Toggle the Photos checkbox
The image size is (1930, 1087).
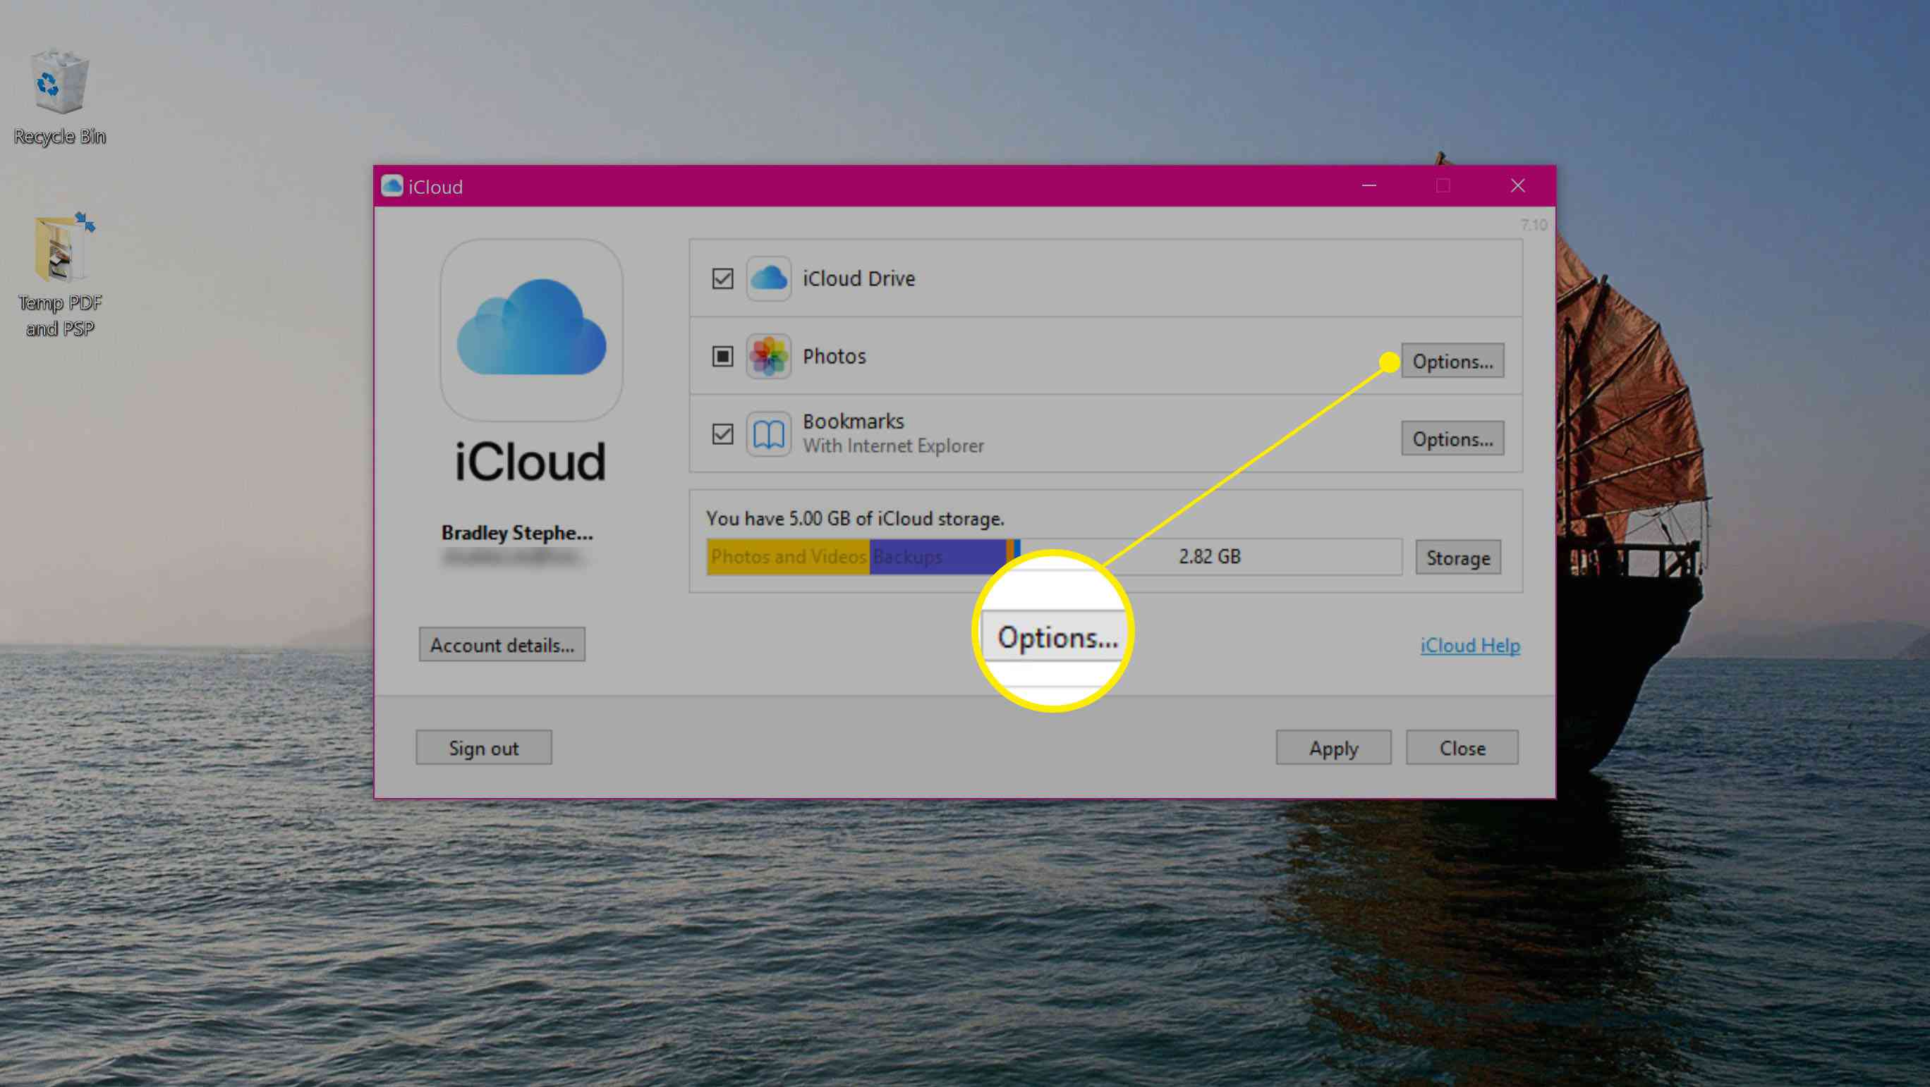click(x=722, y=357)
